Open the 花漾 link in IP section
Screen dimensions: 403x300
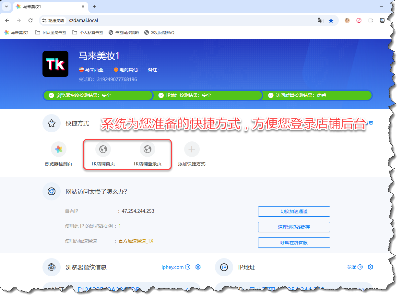point(355,267)
